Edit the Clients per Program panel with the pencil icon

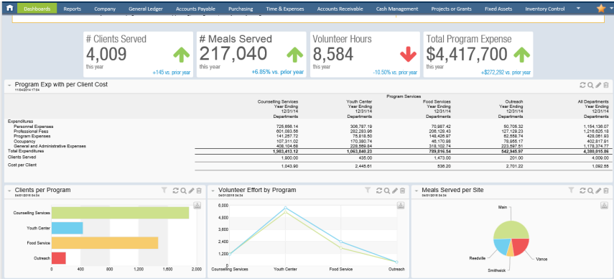point(191,191)
